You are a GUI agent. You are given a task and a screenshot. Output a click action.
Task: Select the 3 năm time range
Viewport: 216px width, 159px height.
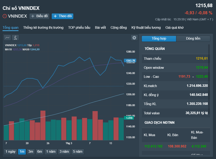coord(64,152)
